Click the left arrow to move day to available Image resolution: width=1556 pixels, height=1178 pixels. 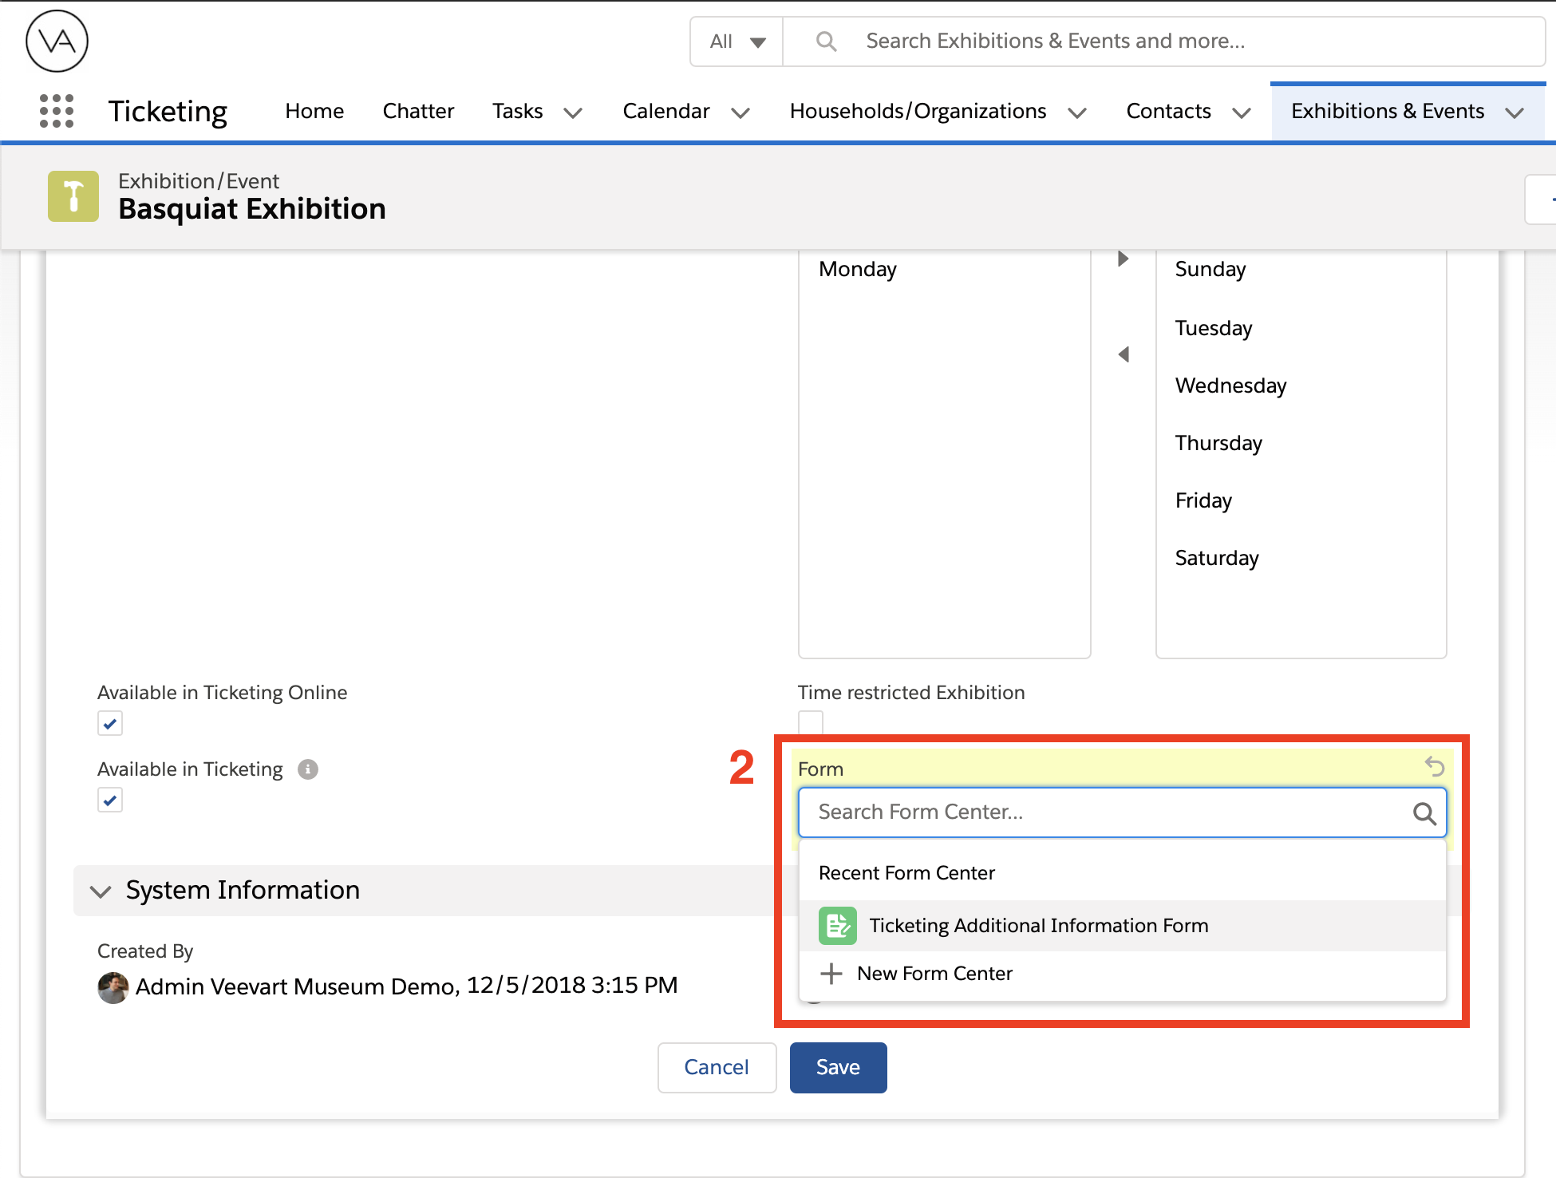[1123, 354]
